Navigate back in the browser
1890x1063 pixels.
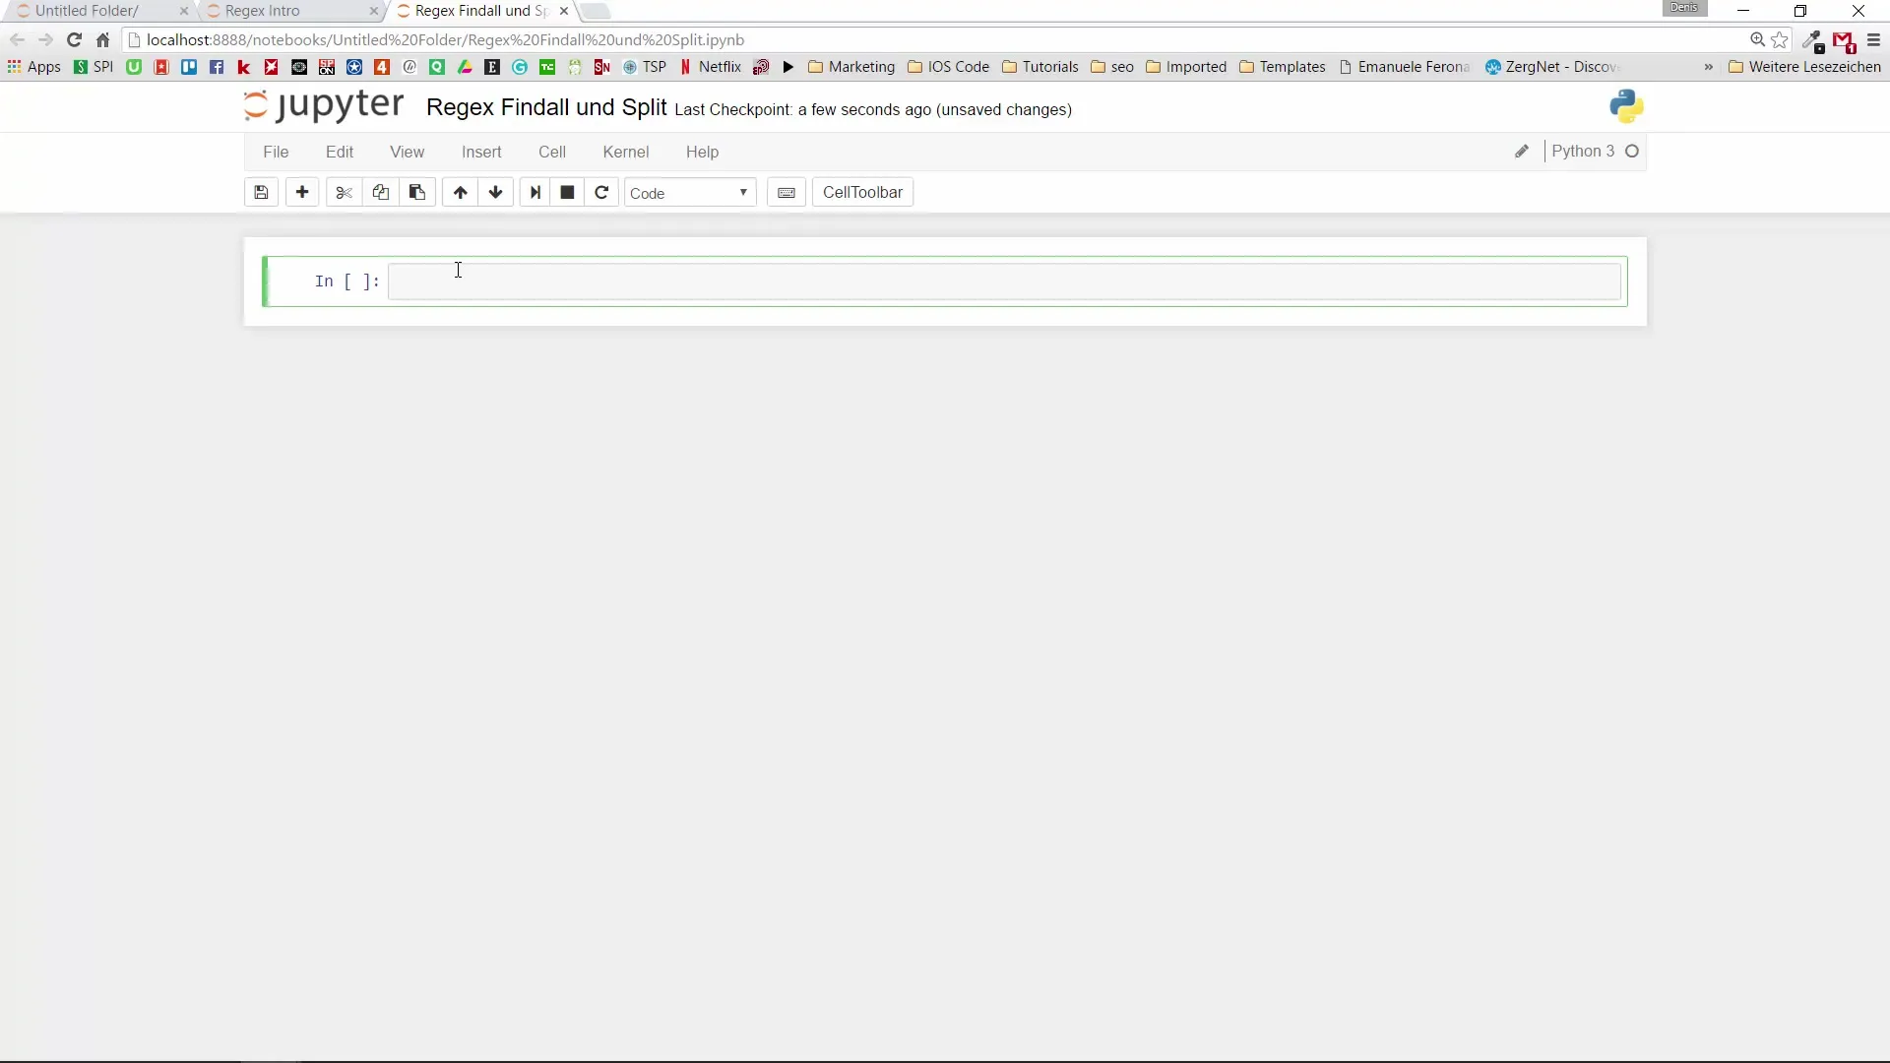tap(17, 40)
